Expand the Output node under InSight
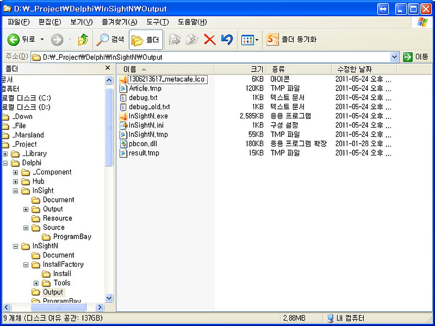The image size is (435, 326). pyautogui.click(x=26, y=209)
